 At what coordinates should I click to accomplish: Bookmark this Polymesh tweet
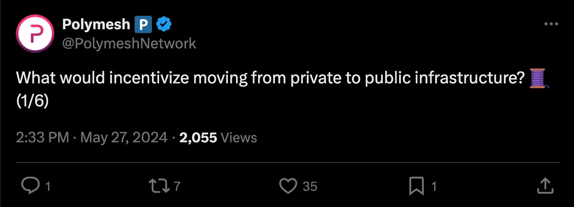416,186
